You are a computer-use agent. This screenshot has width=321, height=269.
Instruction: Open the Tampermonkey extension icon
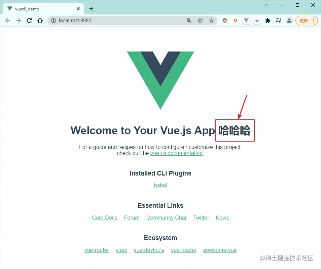point(225,21)
